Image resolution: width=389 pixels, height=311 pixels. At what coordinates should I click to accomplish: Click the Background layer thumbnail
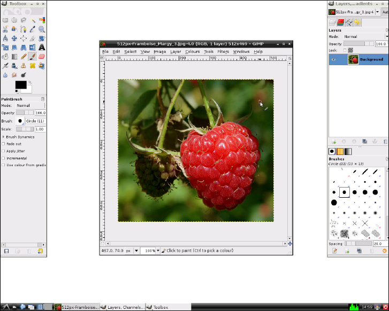coord(353,59)
